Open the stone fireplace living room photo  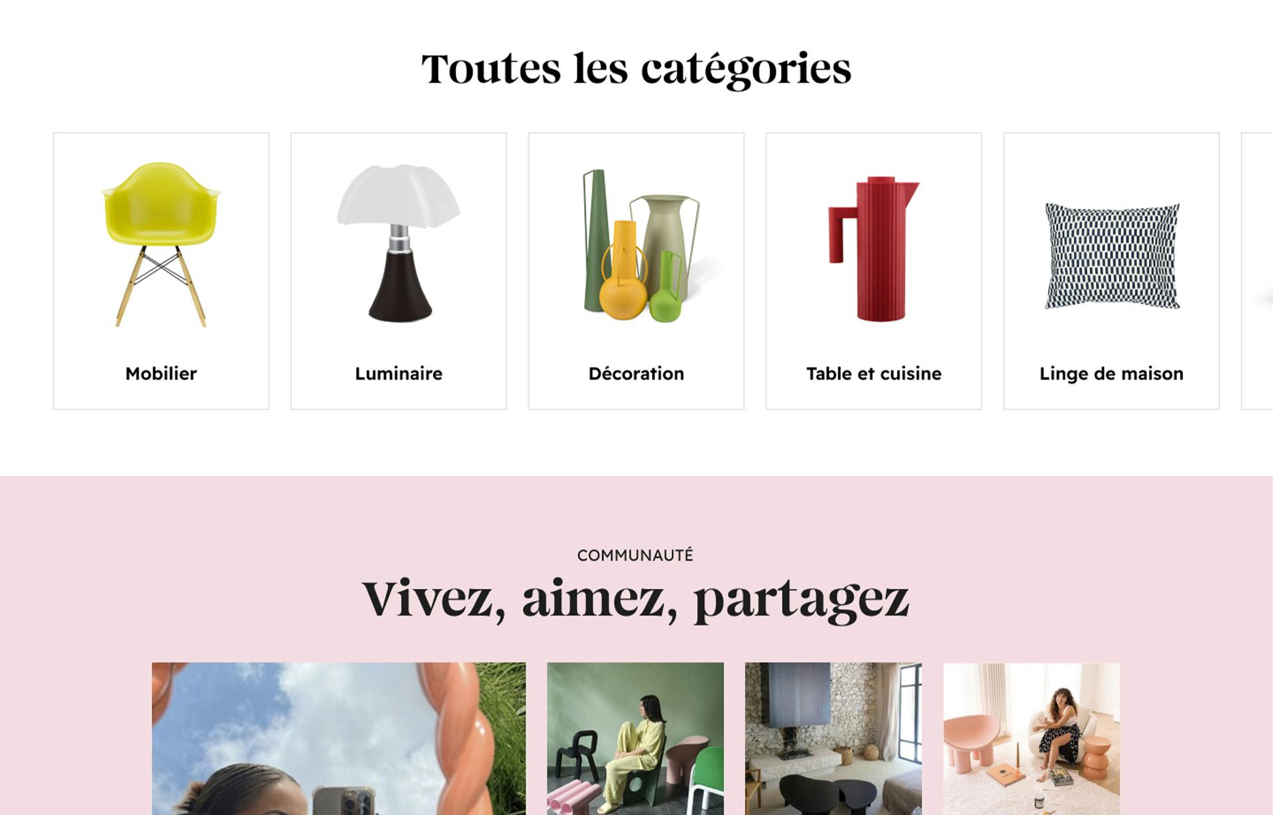click(833, 739)
